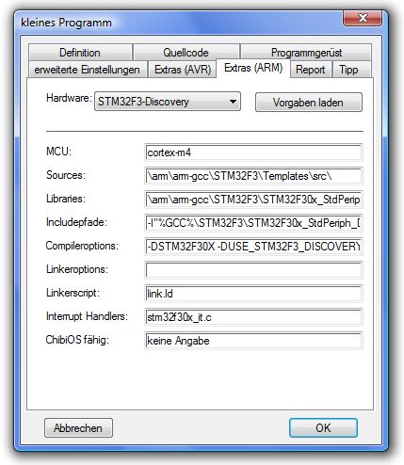Viewport: 404px width, 465px height.
Task: Click the 'kleines Programm' window title
Action: (x=66, y=23)
